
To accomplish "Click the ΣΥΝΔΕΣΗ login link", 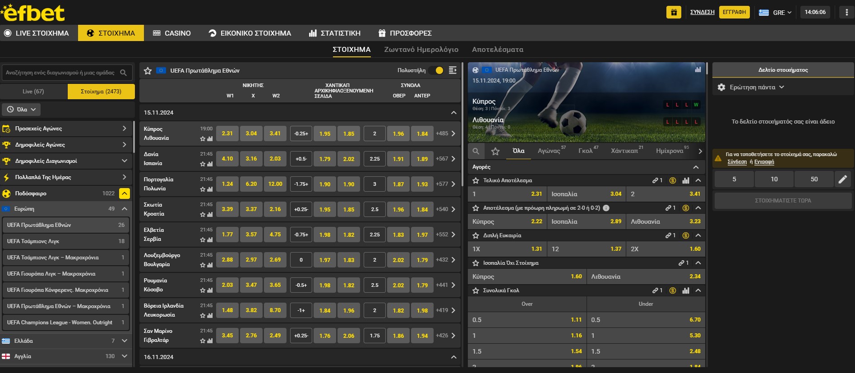I will (702, 12).
